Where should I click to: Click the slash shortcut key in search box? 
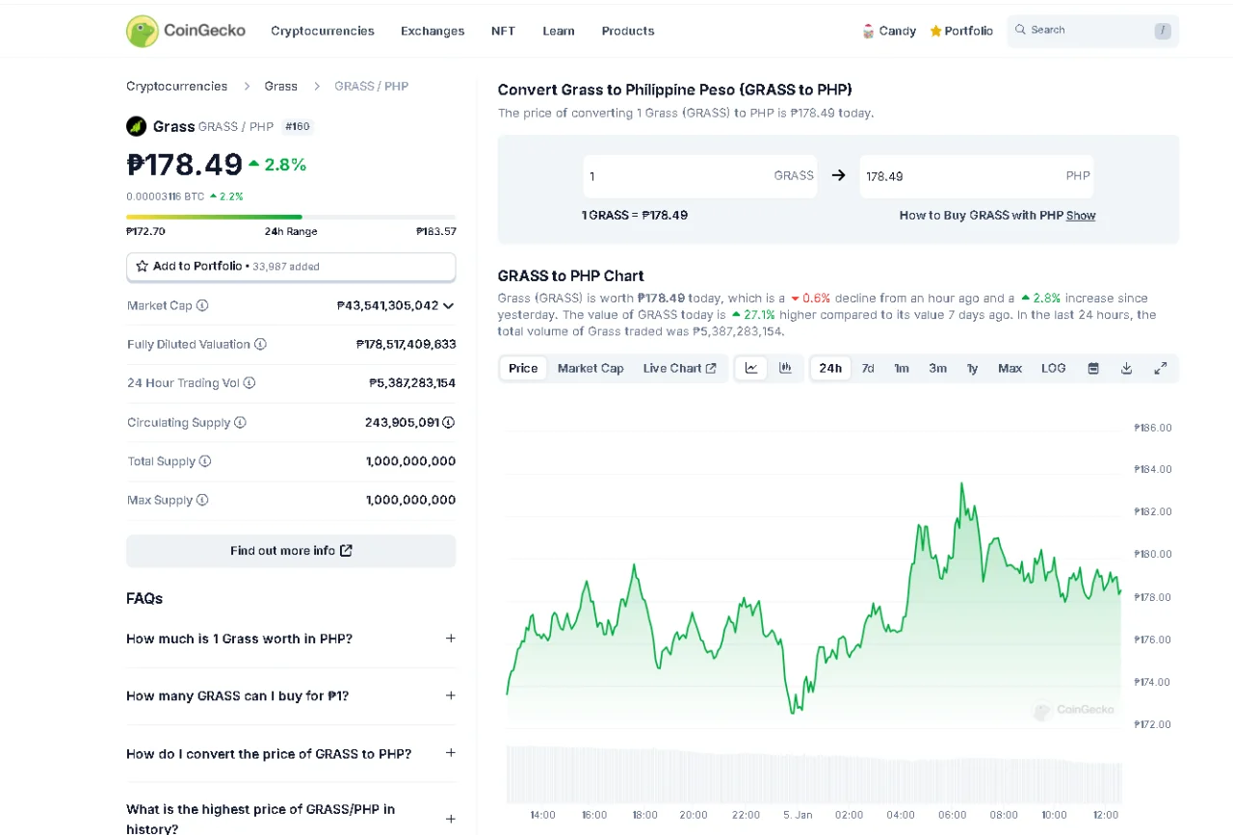1163,31
